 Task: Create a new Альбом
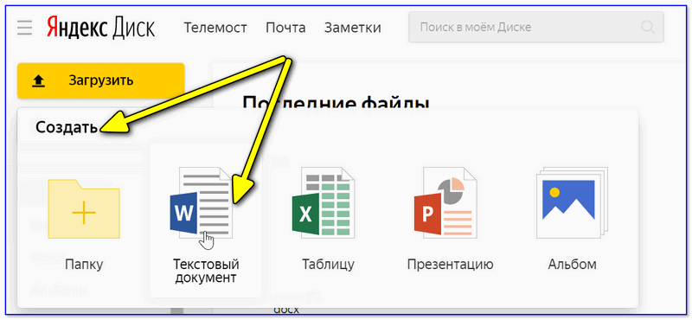572,203
